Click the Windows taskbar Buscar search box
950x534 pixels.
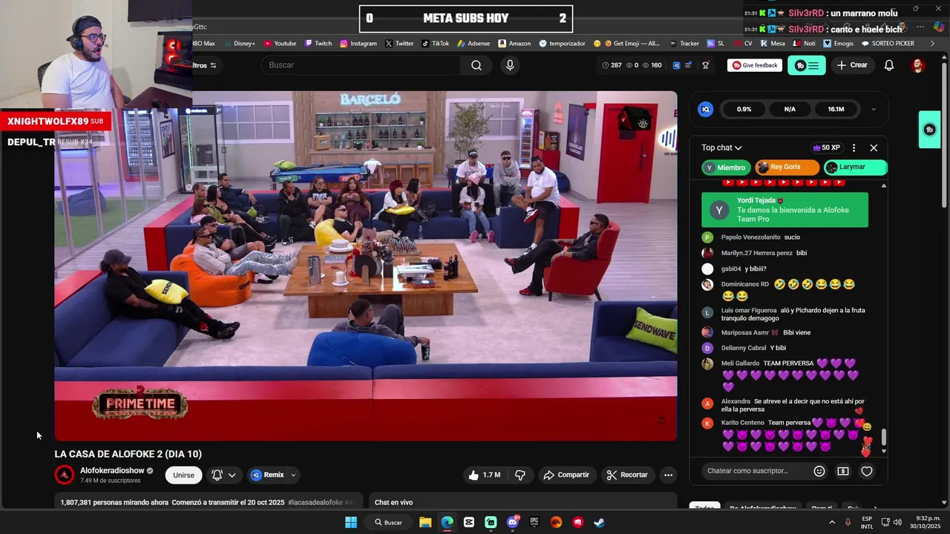coord(389,522)
